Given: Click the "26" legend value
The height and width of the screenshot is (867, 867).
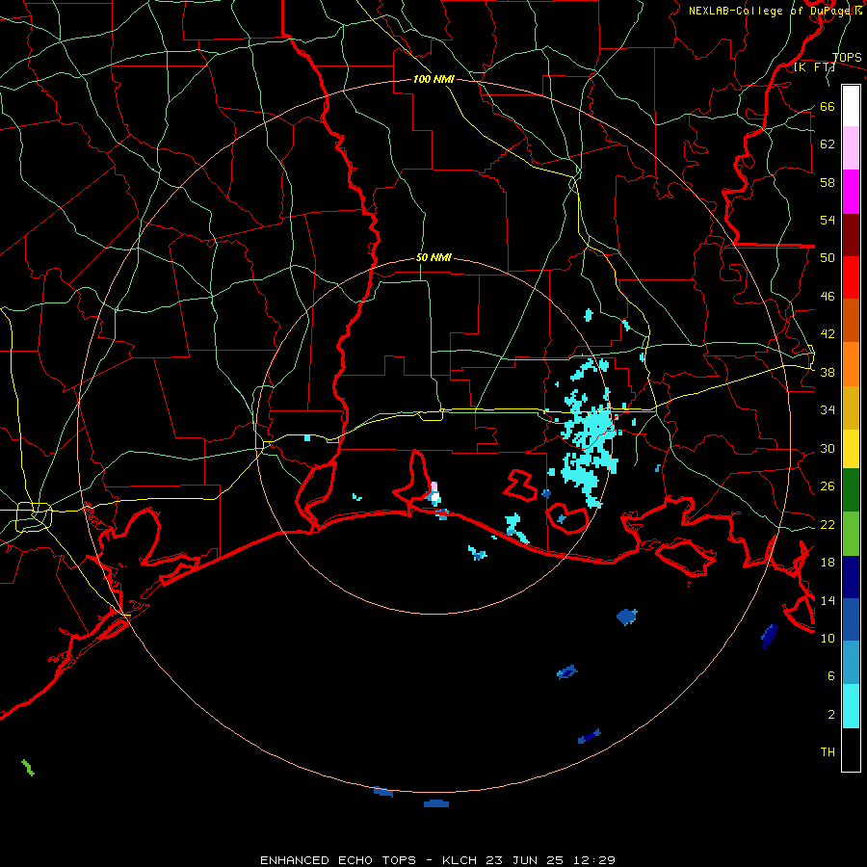Looking at the screenshot, I should pyautogui.click(x=828, y=486).
